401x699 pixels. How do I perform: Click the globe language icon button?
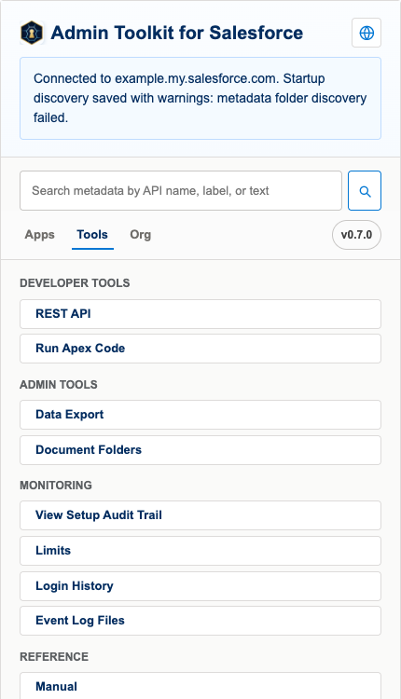366,33
